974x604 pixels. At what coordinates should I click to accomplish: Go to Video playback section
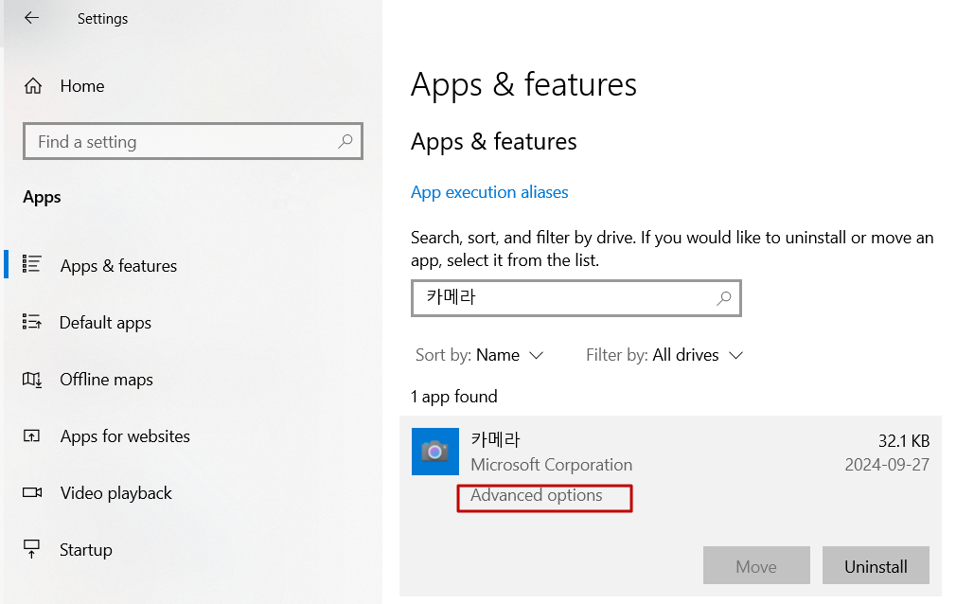[116, 493]
